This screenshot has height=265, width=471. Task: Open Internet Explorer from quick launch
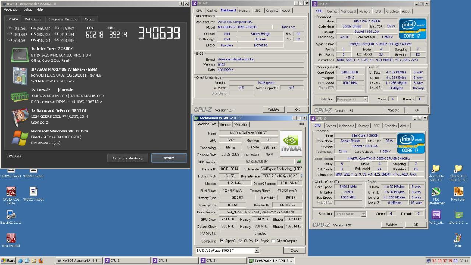pyautogui.click(x=21, y=261)
